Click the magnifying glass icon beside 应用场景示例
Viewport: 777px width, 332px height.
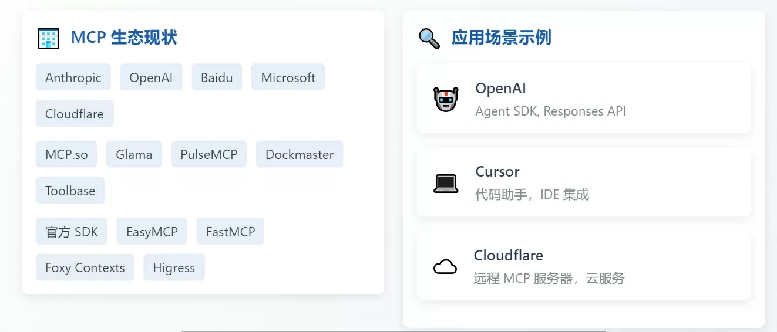coord(429,38)
